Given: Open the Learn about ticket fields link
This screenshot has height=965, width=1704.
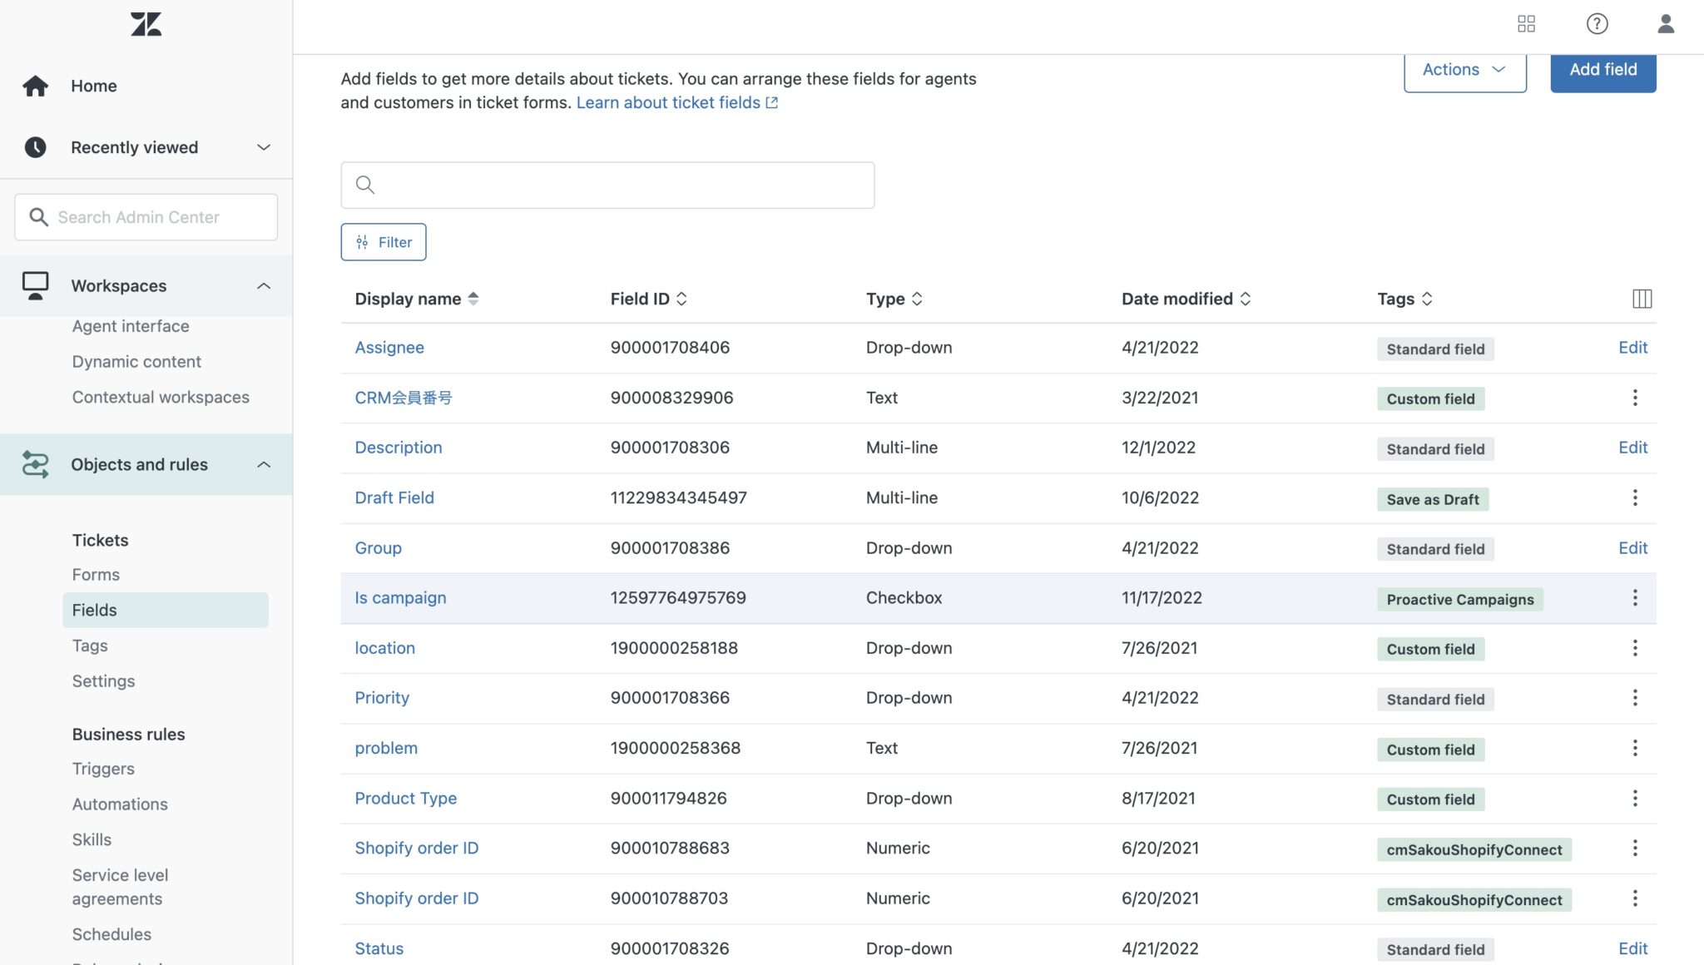Looking at the screenshot, I should [669, 102].
